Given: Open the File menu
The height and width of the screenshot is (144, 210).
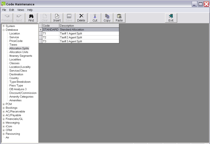Looking at the screenshot, I should click(x=4, y=10).
